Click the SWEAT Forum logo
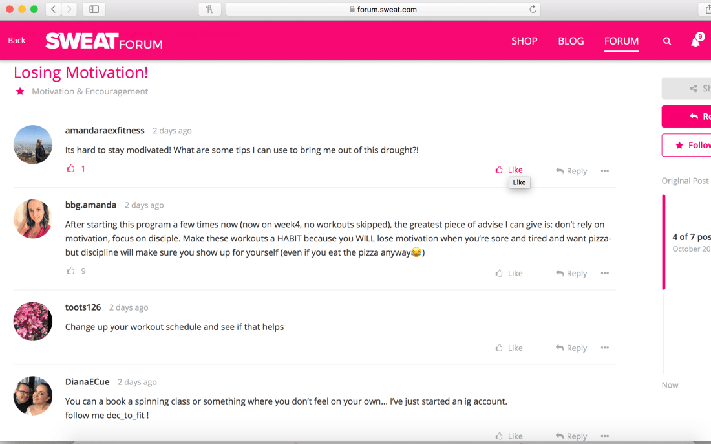The image size is (711, 444). pyautogui.click(x=103, y=40)
